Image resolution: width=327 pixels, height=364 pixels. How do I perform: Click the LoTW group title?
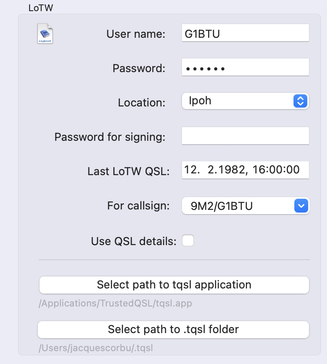(41, 8)
